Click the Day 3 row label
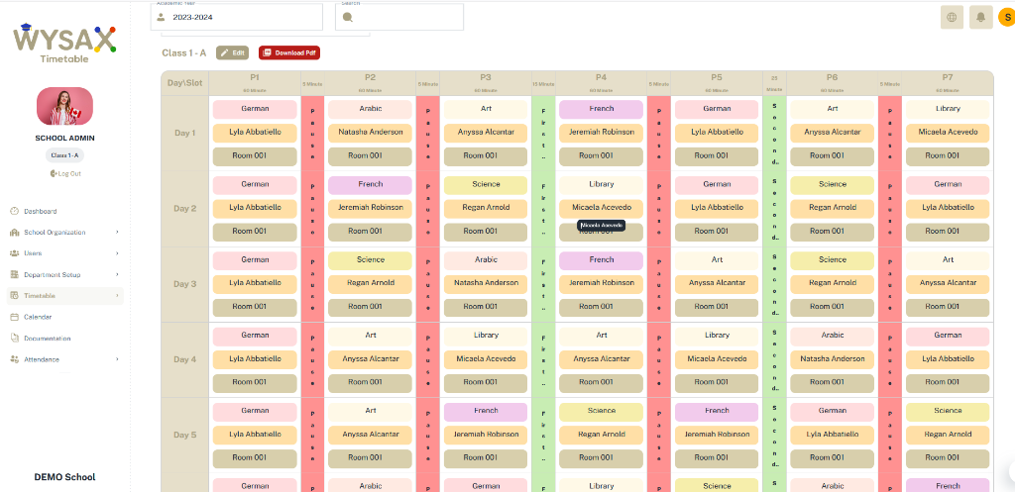The height and width of the screenshot is (492, 1015). (x=185, y=284)
